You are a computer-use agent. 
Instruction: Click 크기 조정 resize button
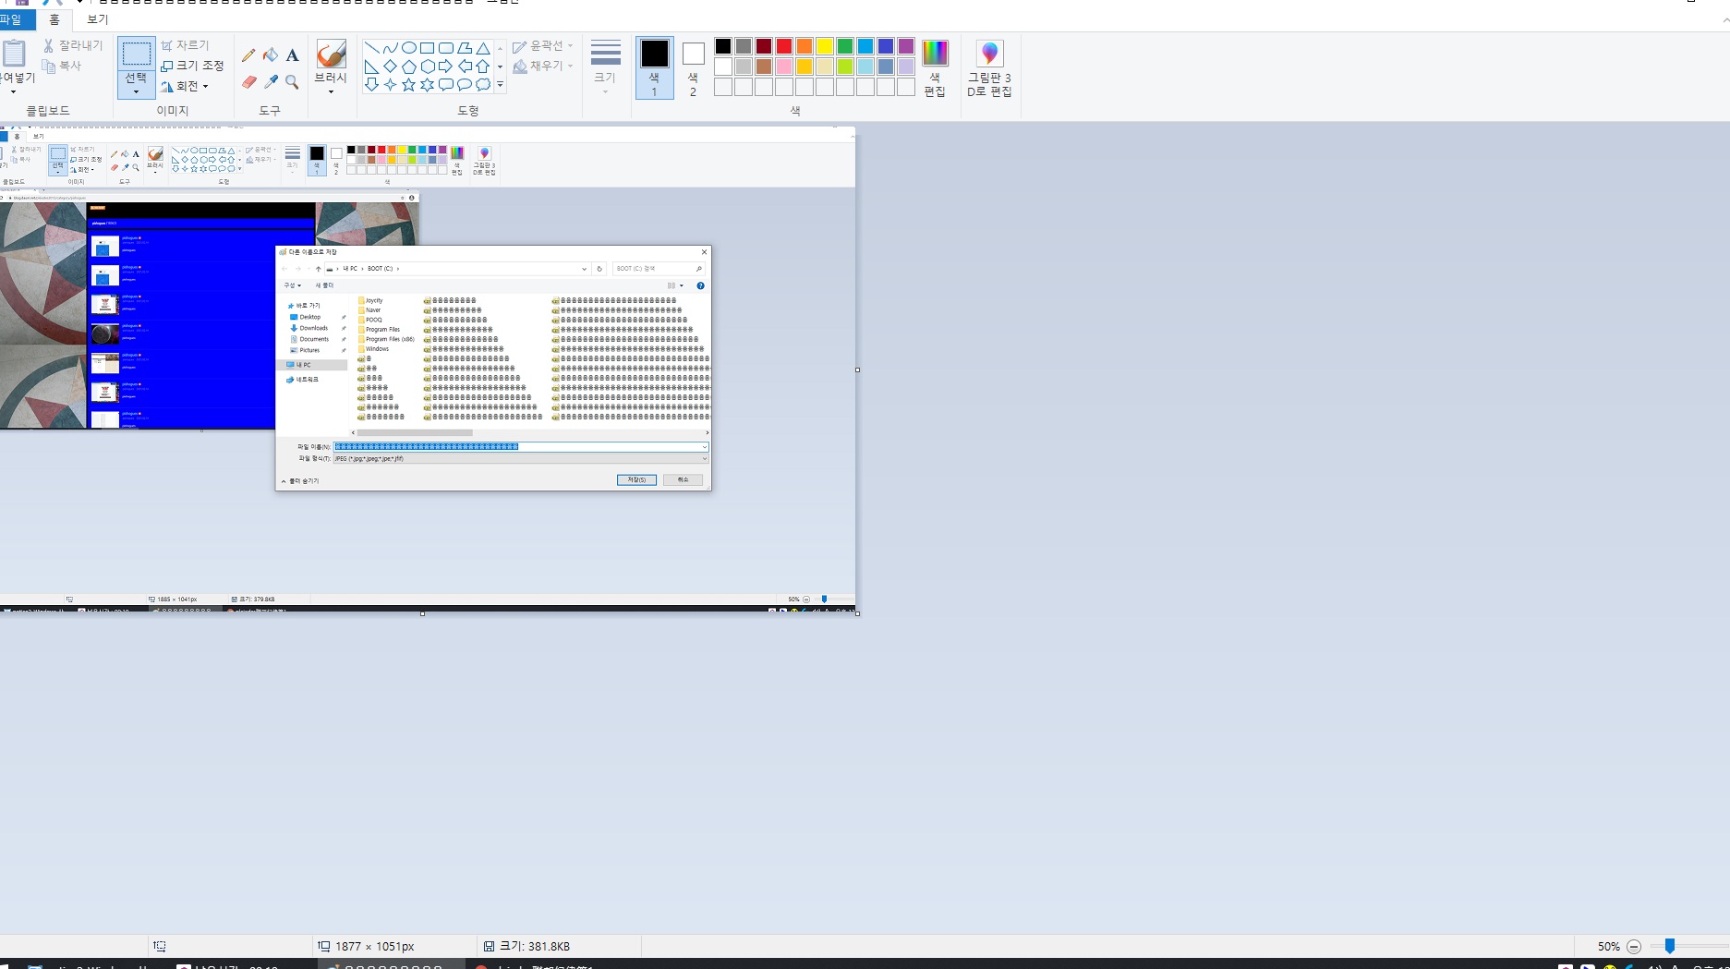point(192,66)
